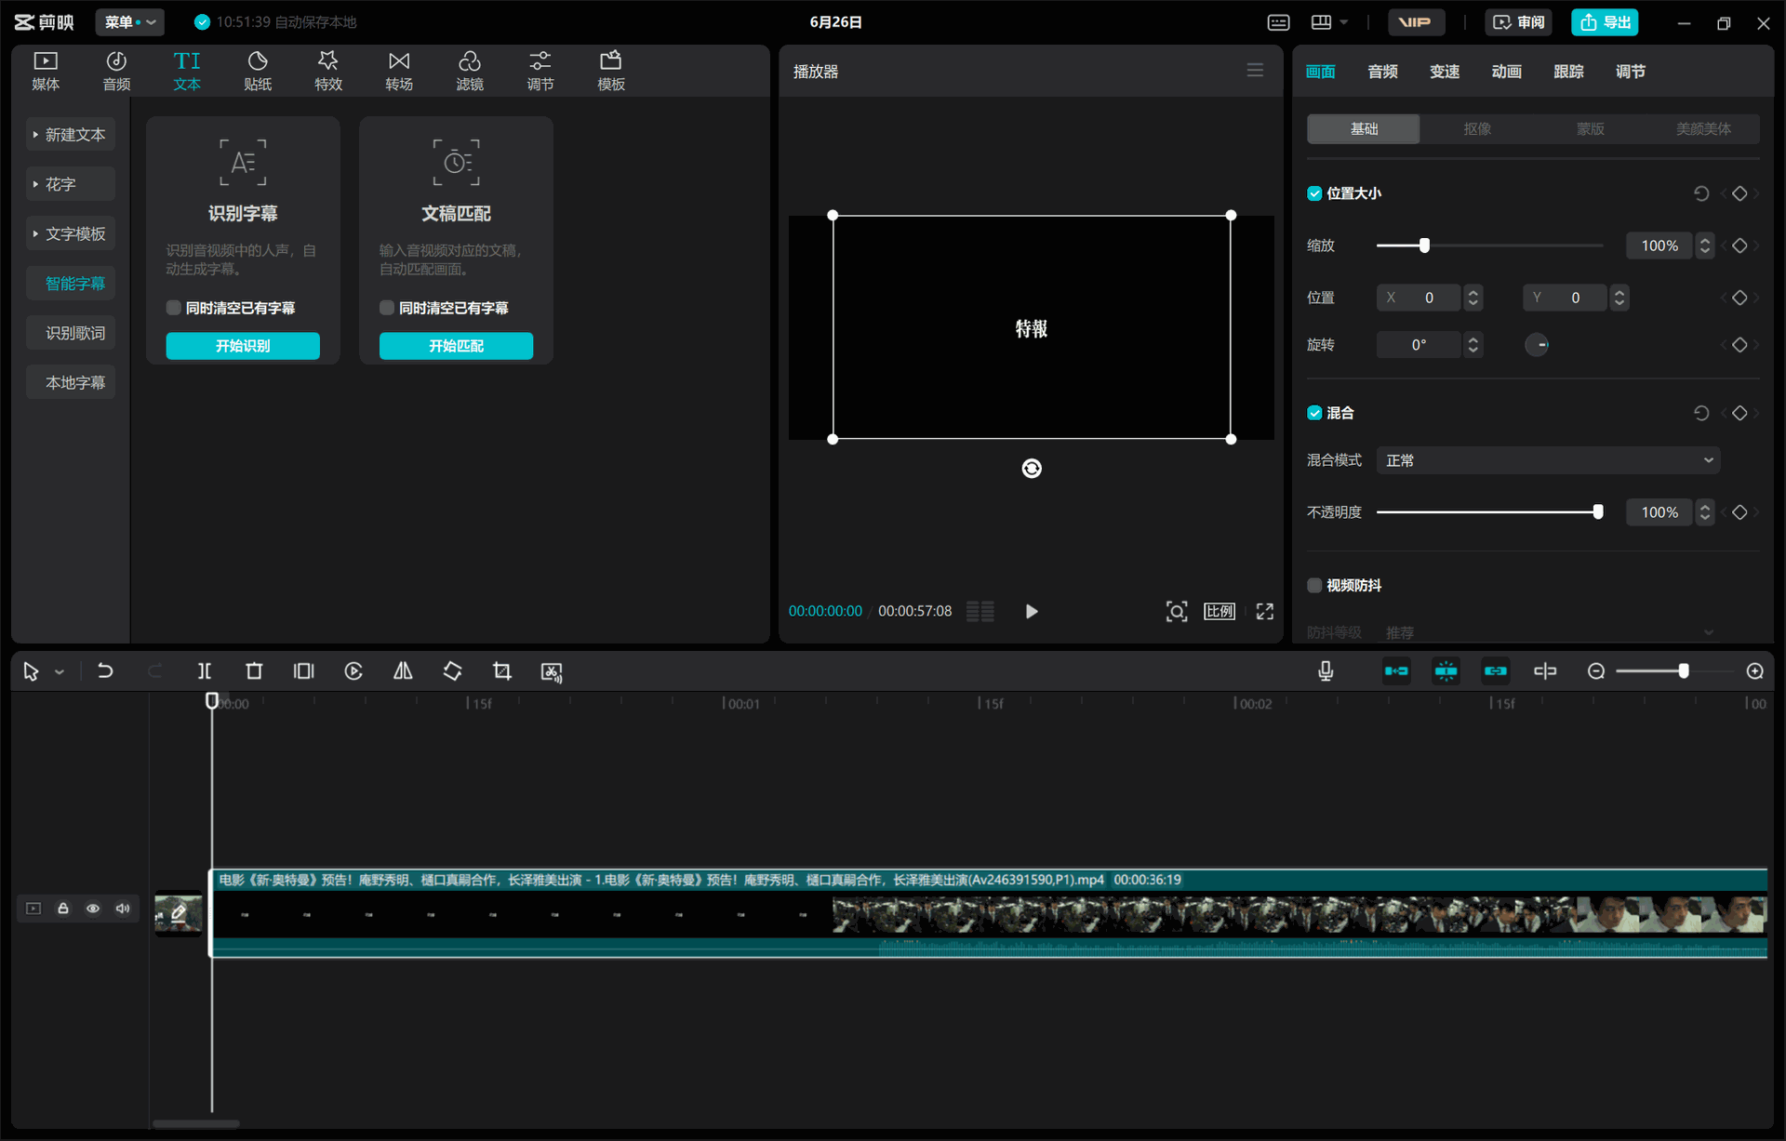Open the 滤镜 filters tab

click(x=470, y=72)
